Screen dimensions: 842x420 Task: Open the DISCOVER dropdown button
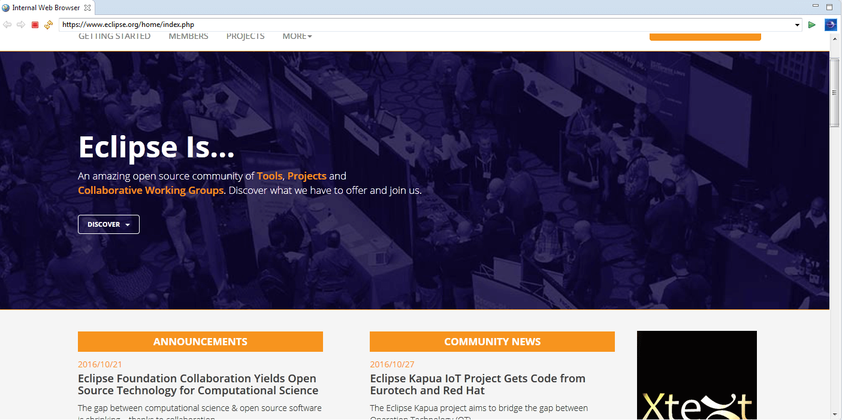(x=108, y=224)
